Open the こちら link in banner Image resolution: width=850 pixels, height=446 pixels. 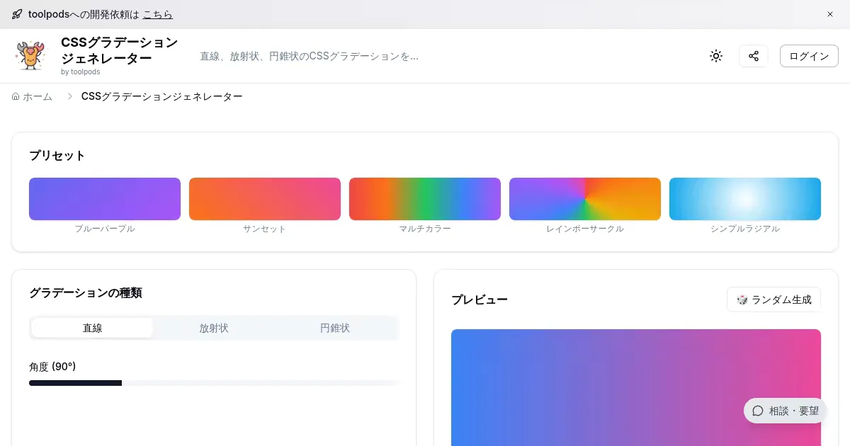point(157,14)
